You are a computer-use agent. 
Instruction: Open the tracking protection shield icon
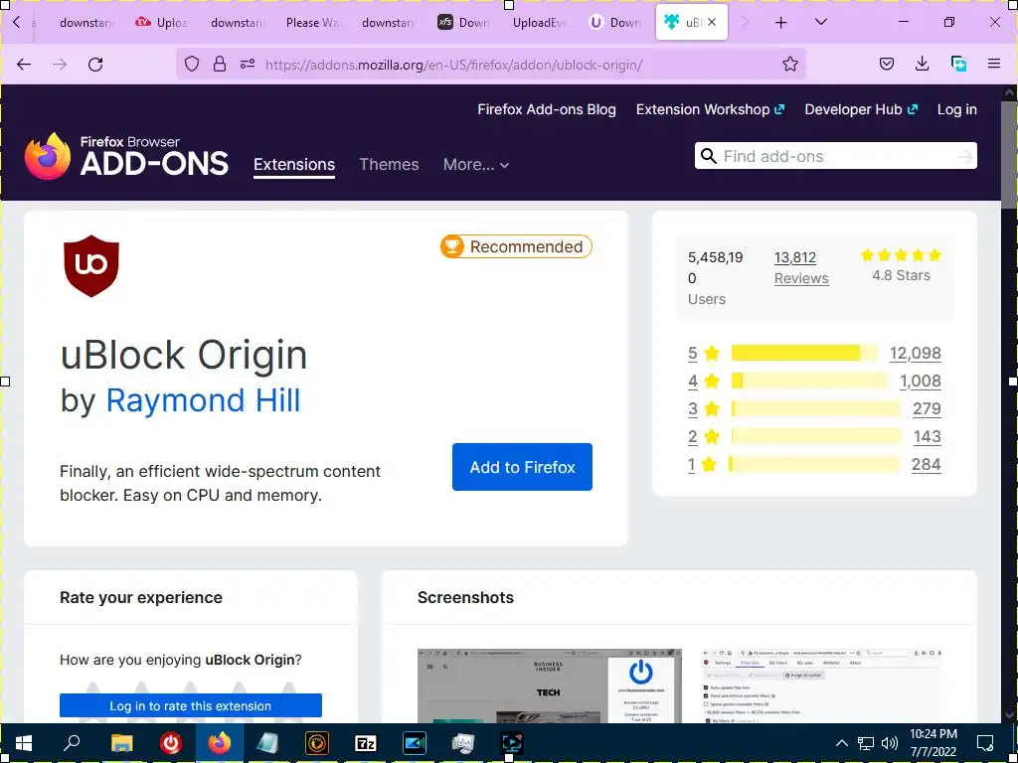[192, 64]
